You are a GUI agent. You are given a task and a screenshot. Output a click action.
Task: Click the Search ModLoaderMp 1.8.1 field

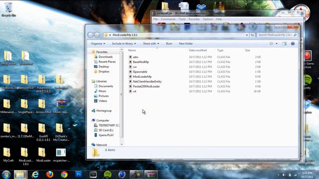click(x=277, y=35)
